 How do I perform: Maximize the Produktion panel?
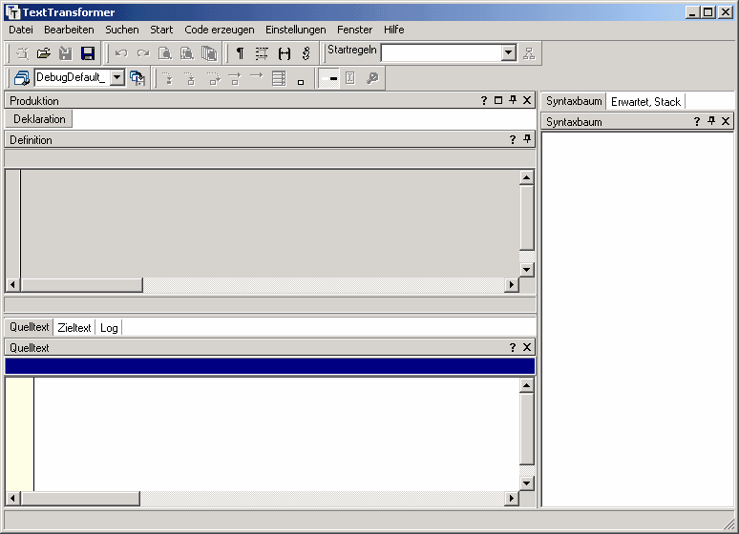[x=498, y=100]
